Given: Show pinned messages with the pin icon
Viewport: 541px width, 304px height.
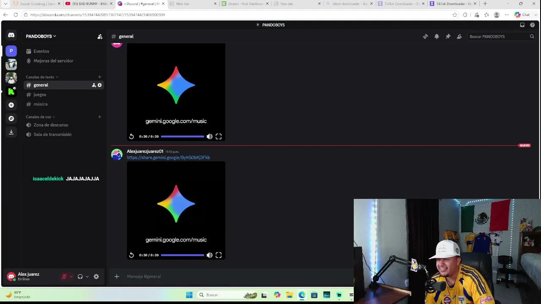Looking at the screenshot, I should (448, 37).
